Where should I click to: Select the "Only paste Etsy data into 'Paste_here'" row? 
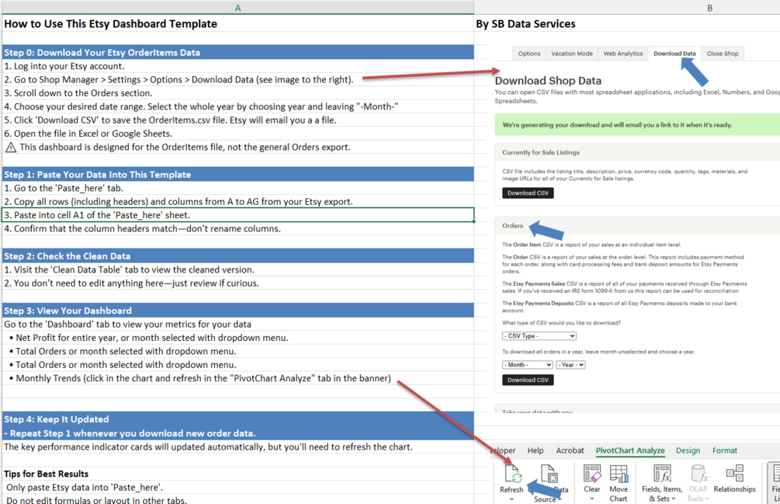click(237, 487)
